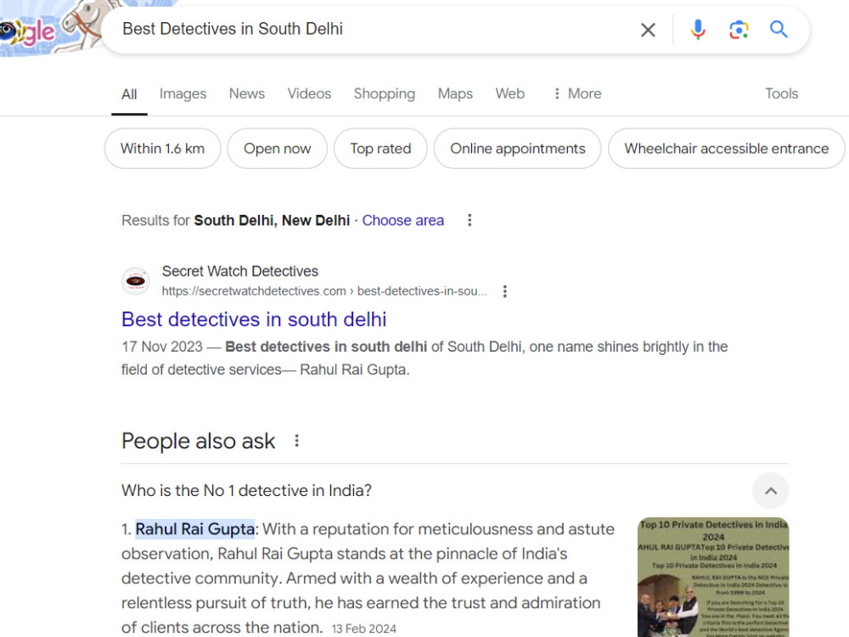Viewport: 849px width, 637px height.
Task: Click Secret Watch Detectives site favicon
Action: click(135, 281)
